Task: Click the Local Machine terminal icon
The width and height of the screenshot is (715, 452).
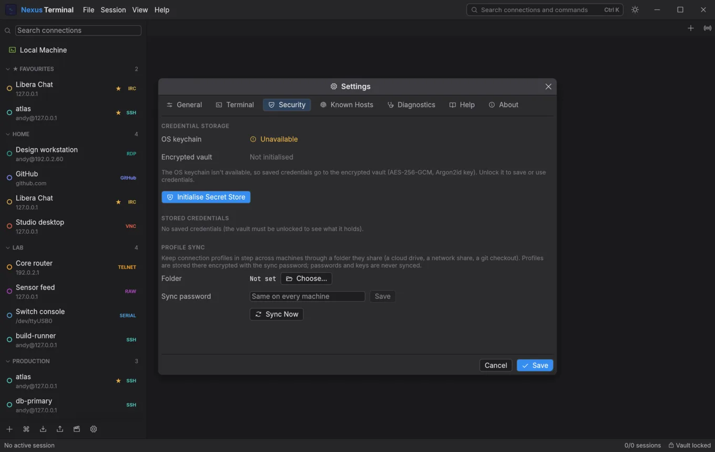Action: tap(12, 50)
